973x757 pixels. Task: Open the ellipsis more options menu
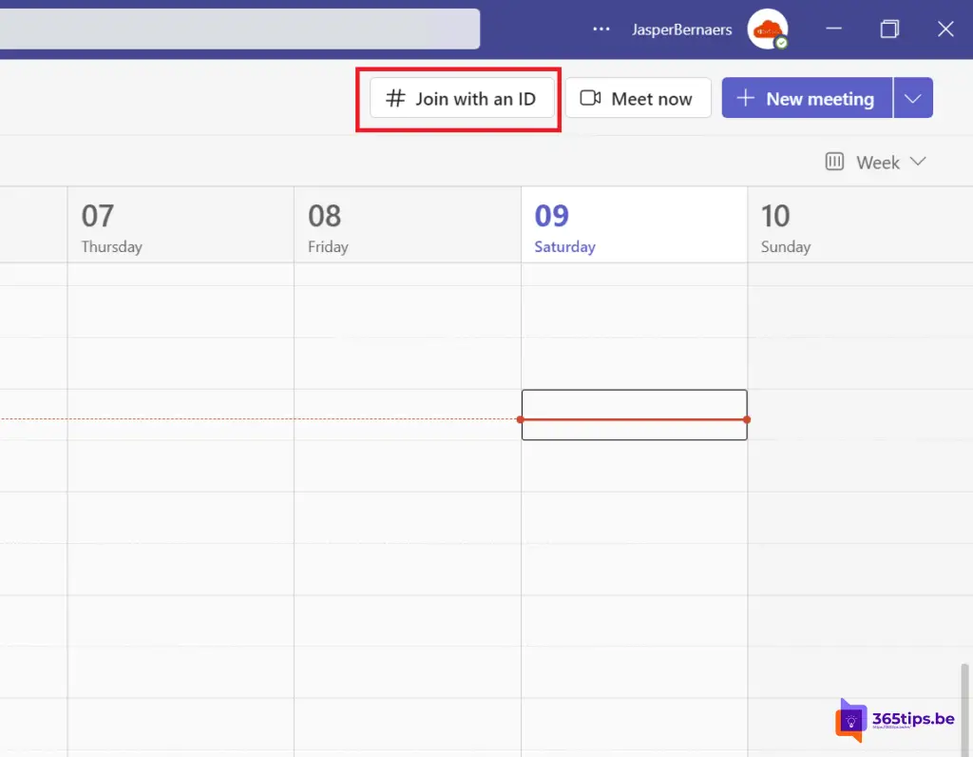(x=601, y=29)
